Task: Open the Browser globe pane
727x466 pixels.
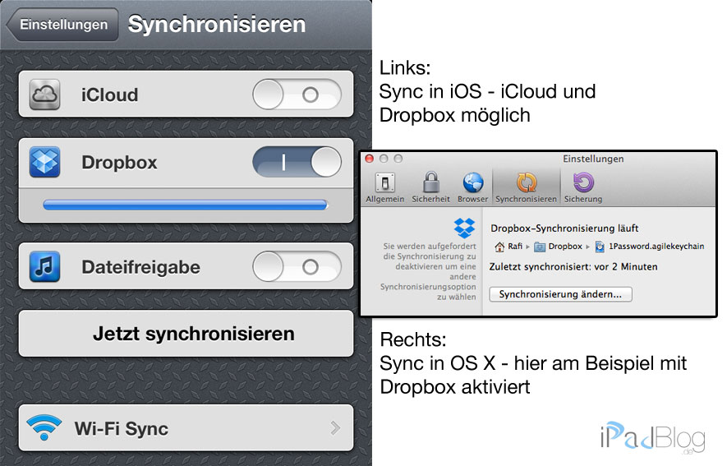Action: (x=472, y=187)
